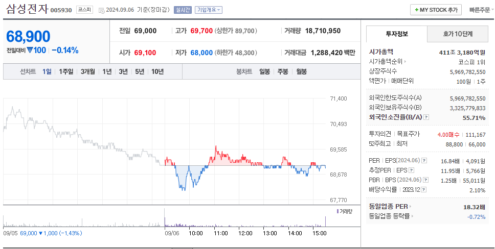
Task: Click the current price 68,900
Action: (x=28, y=37)
